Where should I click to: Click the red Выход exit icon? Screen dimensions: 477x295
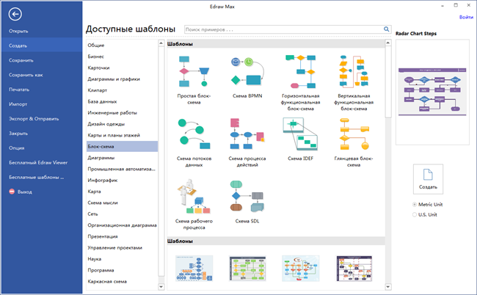[12, 192]
